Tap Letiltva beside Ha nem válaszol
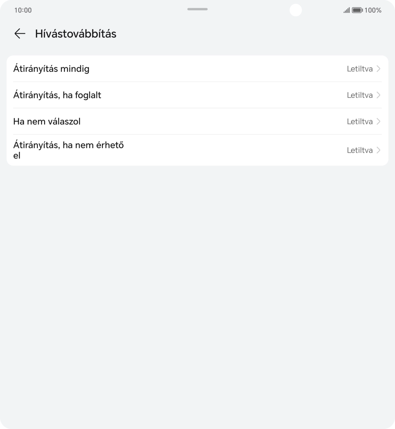The width and height of the screenshot is (395, 429). pos(360,122)
